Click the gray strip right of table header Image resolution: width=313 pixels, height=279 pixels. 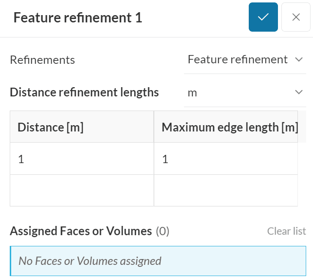pos(302,127)
